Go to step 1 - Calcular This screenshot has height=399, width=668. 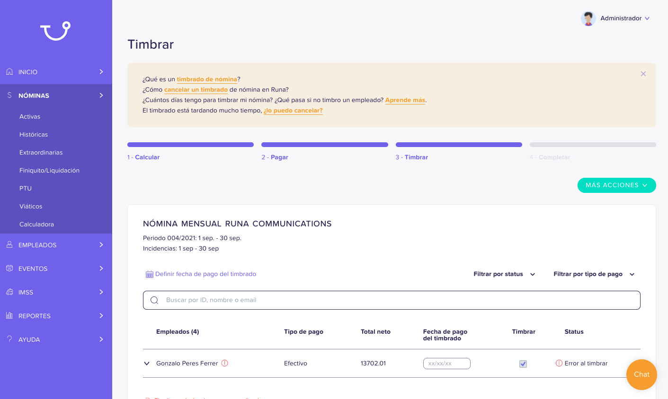click(x=143, y=157)
